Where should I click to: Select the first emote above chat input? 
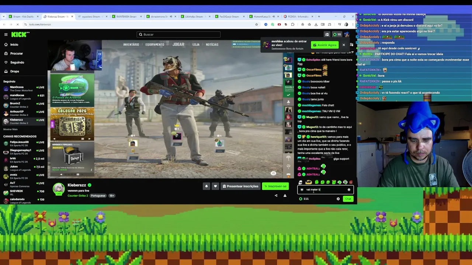tap(301, 182)
